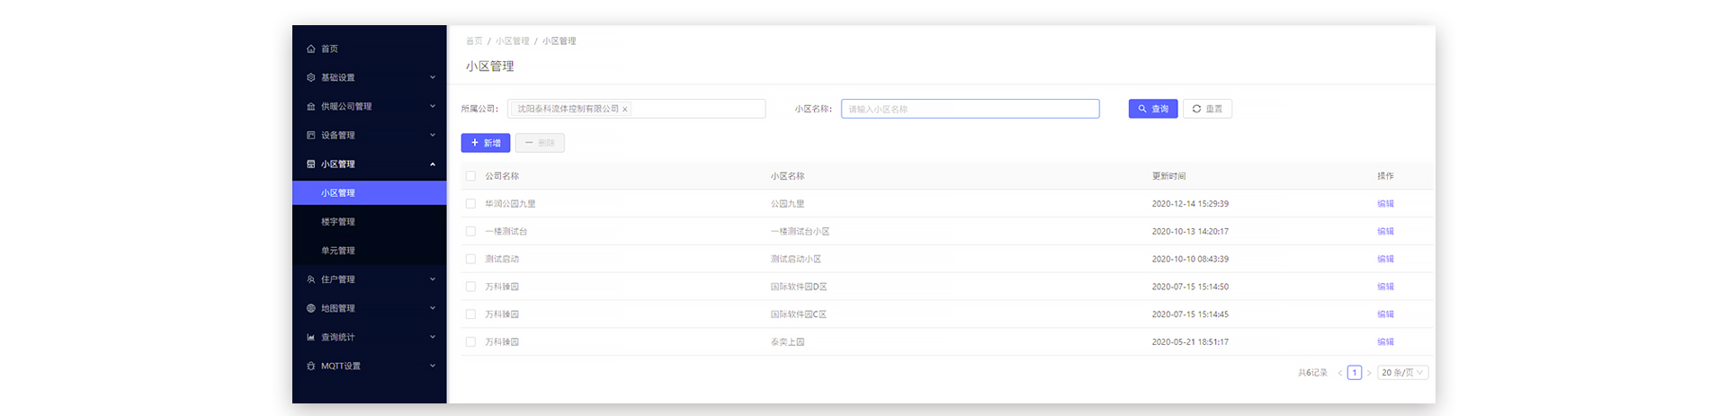Viewport: 1727px width, 416px height.
Task: Click the 基础设置 gear icon
Action: 311,78
